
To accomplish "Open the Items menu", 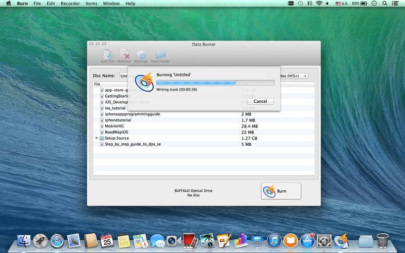I will [92, 4].
